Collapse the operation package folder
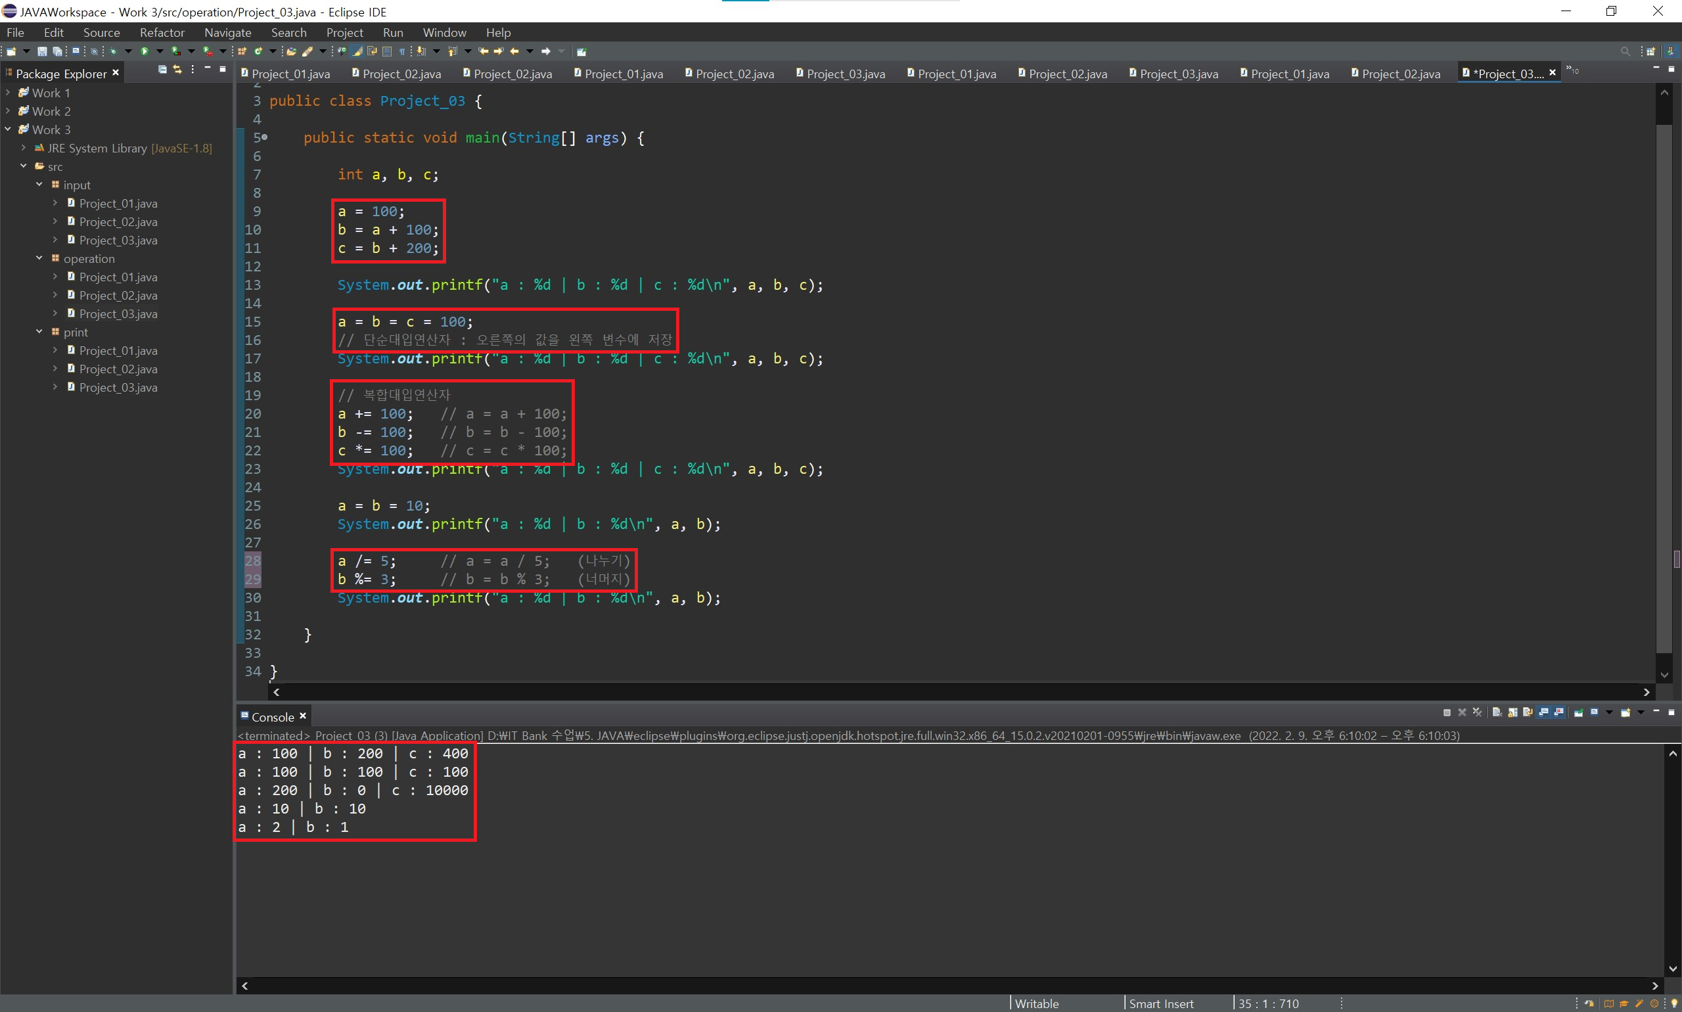This screenshot has height=1012, width=1682. [x=39, y=258]
